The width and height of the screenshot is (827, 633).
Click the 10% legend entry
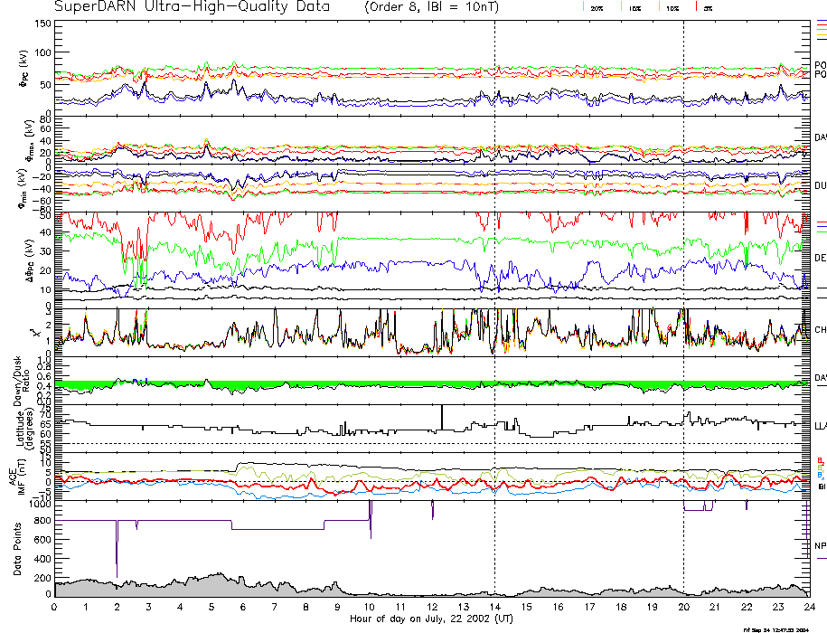coord(673,7)
